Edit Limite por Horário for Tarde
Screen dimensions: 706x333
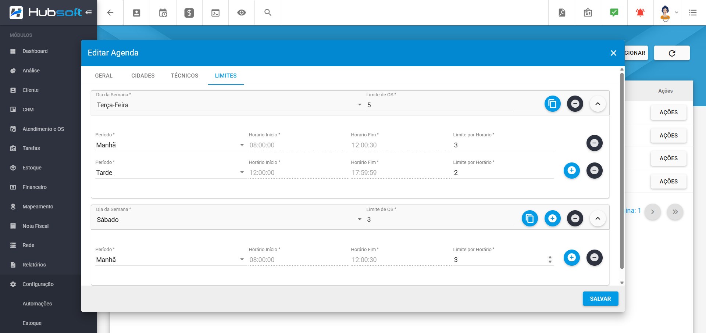pyautogui.click(x=503, y=173)
